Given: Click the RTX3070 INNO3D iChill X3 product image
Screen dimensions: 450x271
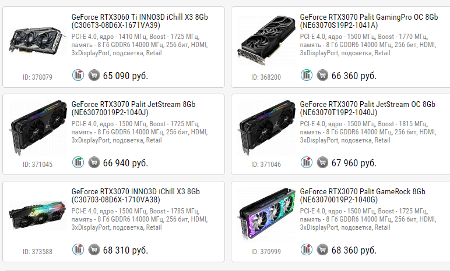Looking at the screenshot, I should [36, 215].
